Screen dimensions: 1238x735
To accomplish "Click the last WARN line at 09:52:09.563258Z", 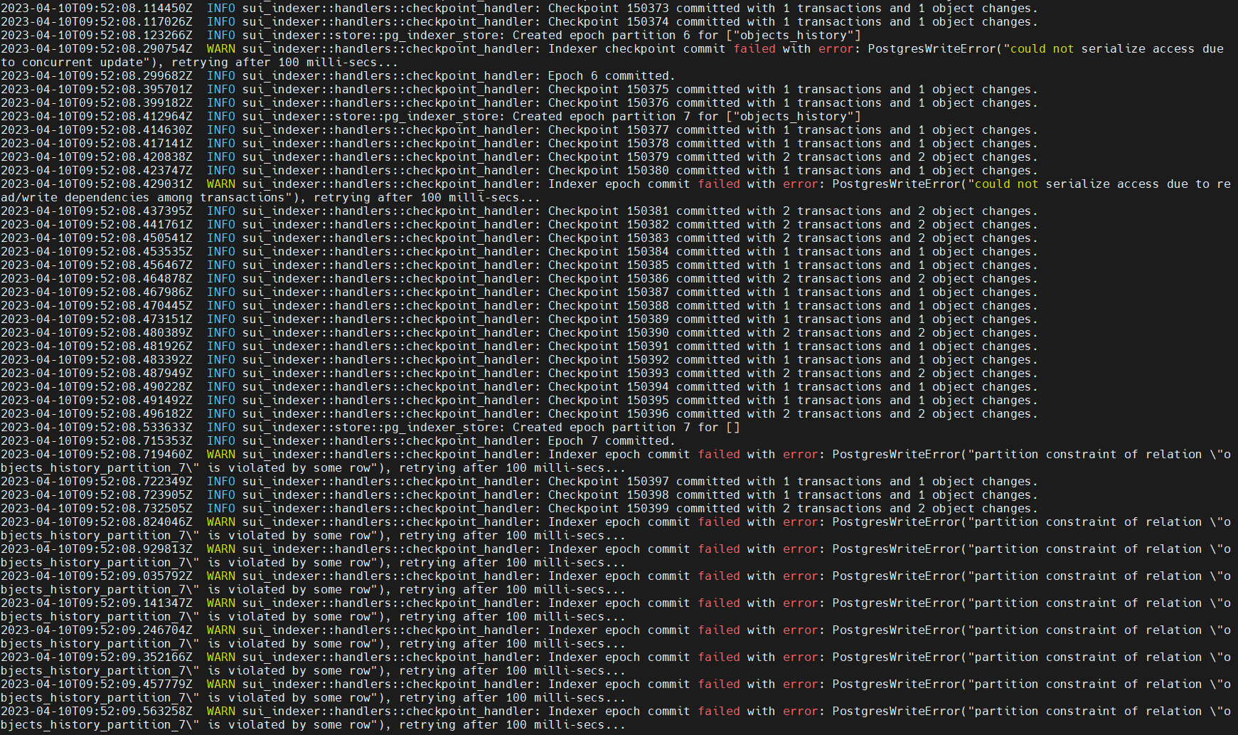I will pos(220,711).
